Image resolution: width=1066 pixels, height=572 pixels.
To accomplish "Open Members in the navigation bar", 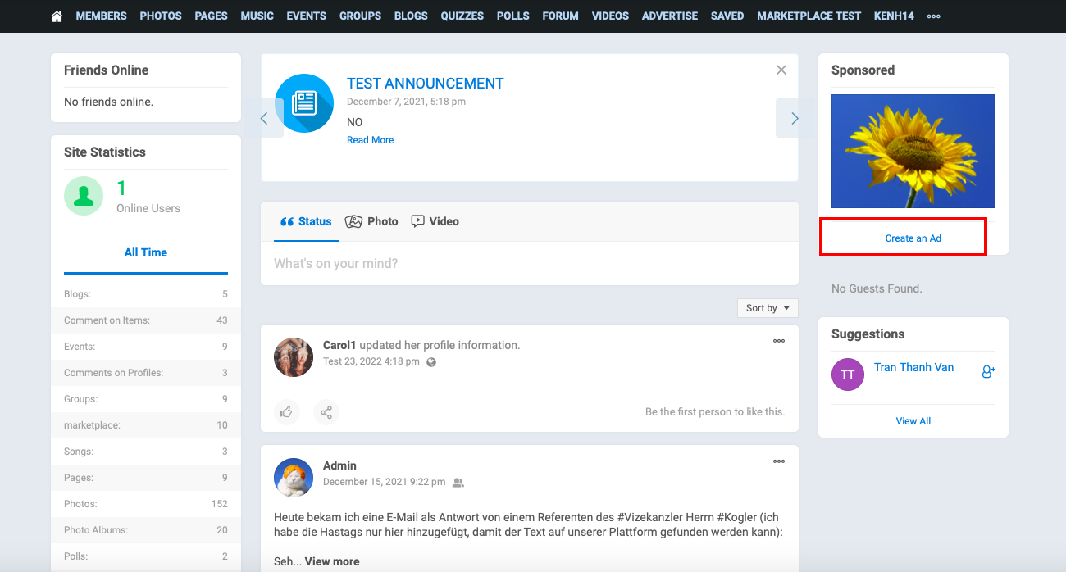I will click(x=102, y=16).
